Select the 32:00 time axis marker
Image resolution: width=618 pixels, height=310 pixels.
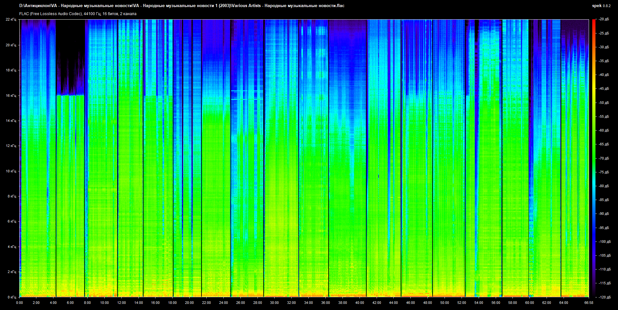291,303
